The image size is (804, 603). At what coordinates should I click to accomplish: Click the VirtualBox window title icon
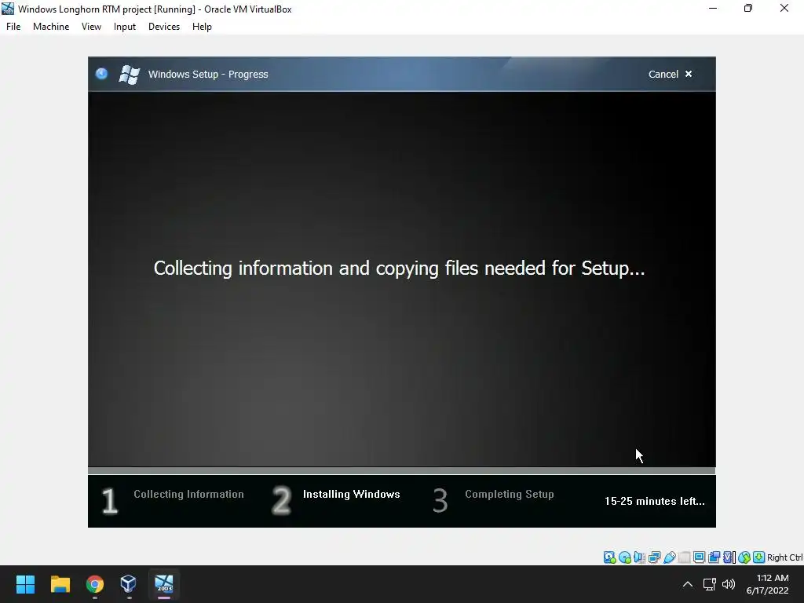[8, 9]
